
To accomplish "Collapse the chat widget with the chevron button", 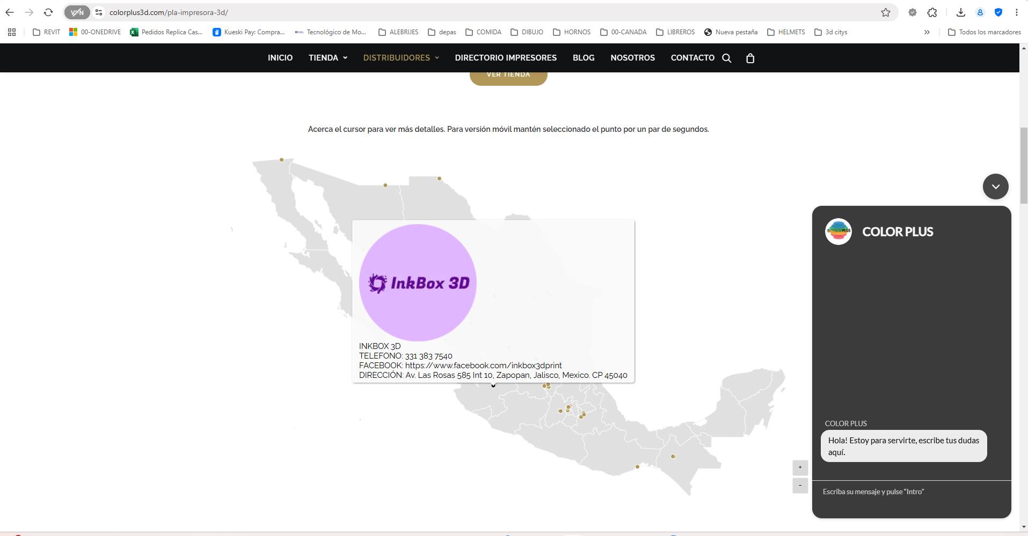I will pyautogui.click(x=996, y=187).
